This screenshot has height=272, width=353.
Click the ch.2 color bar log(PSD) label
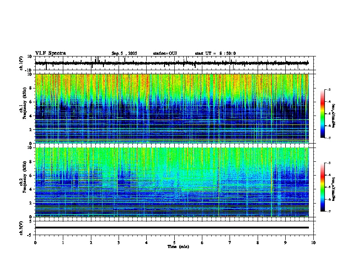pos(334,189)
